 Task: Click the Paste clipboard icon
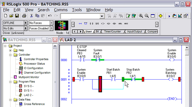43,16
